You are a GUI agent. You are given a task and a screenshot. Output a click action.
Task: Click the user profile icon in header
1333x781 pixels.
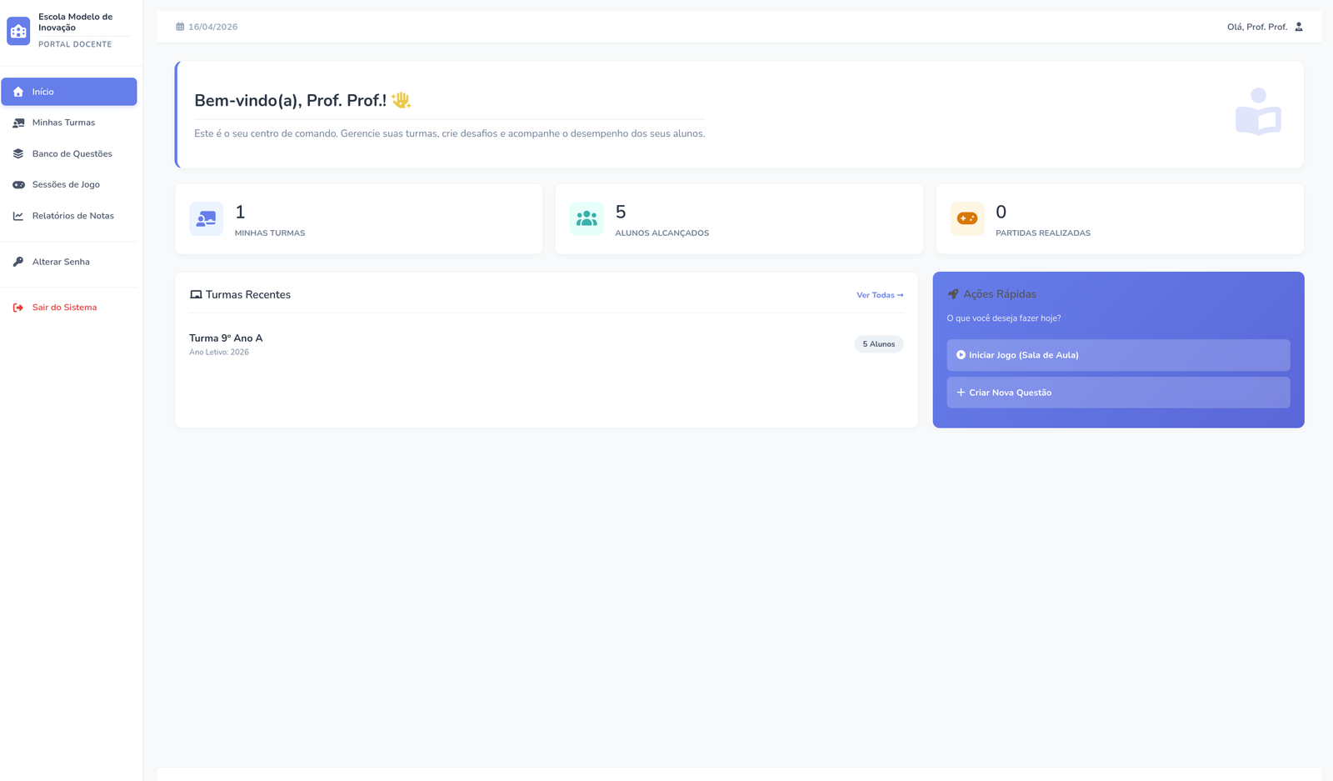(x=1298, y=27)
